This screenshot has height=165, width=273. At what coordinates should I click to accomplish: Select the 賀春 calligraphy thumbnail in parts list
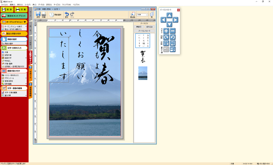pyautogui.click(x=143, y=56)
